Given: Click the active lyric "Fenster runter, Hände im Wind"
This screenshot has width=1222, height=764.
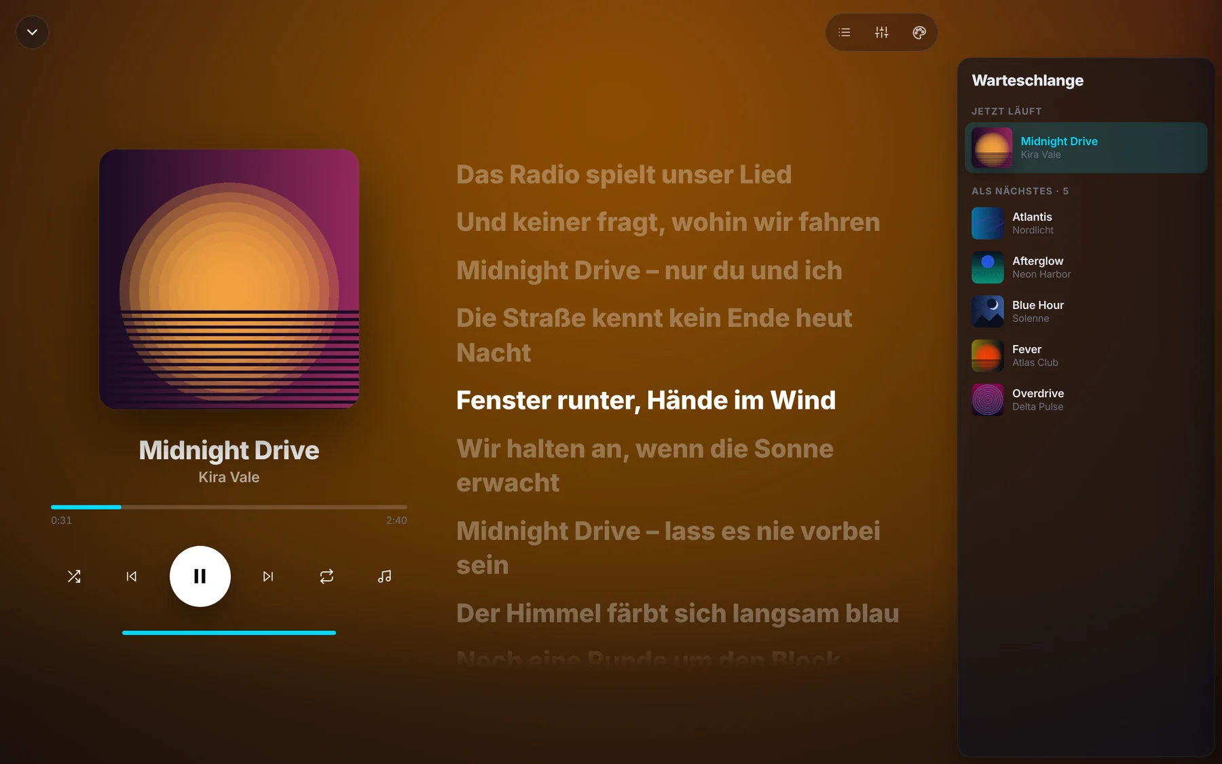Looking at the screenshot, I should coord(646,400).
